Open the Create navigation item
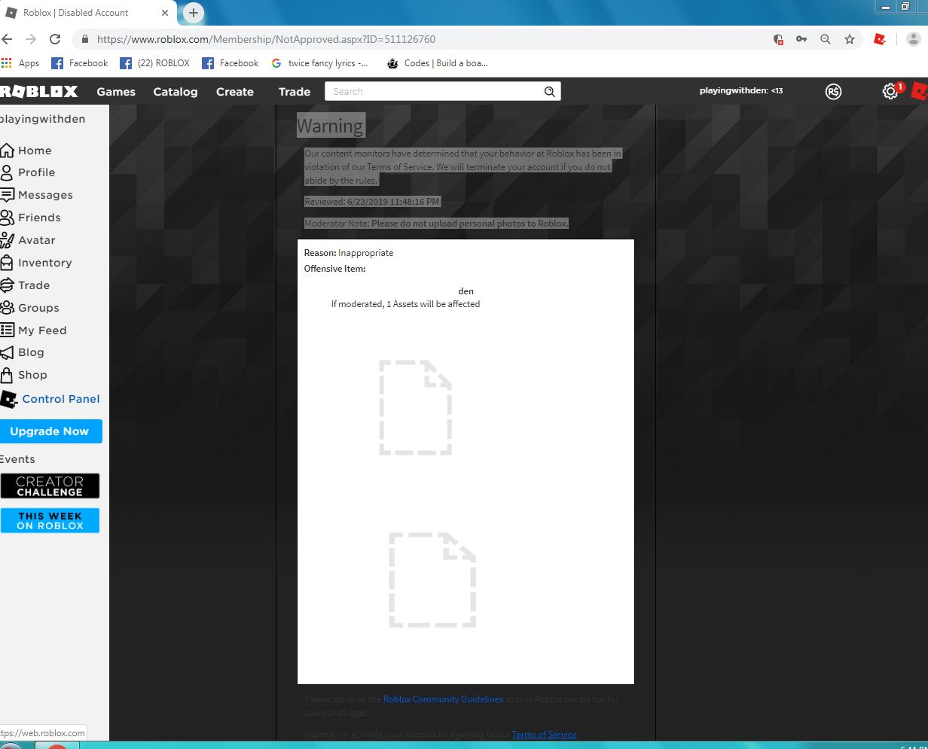Viewport: 928px width, 749px height. pyautogui.click(x=235, y=92)
